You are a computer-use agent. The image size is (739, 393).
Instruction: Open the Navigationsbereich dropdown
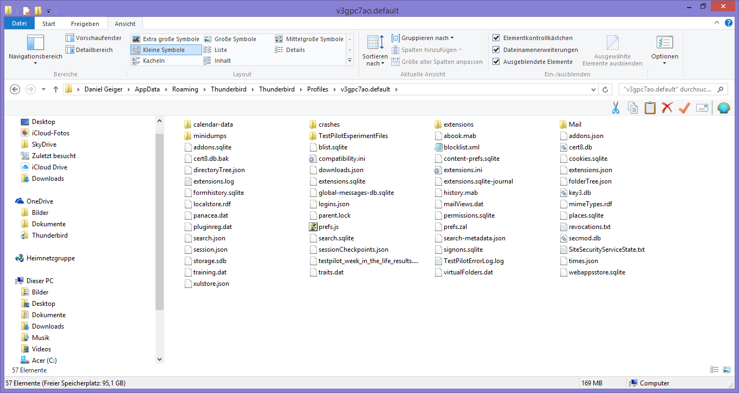pos(35,49)
